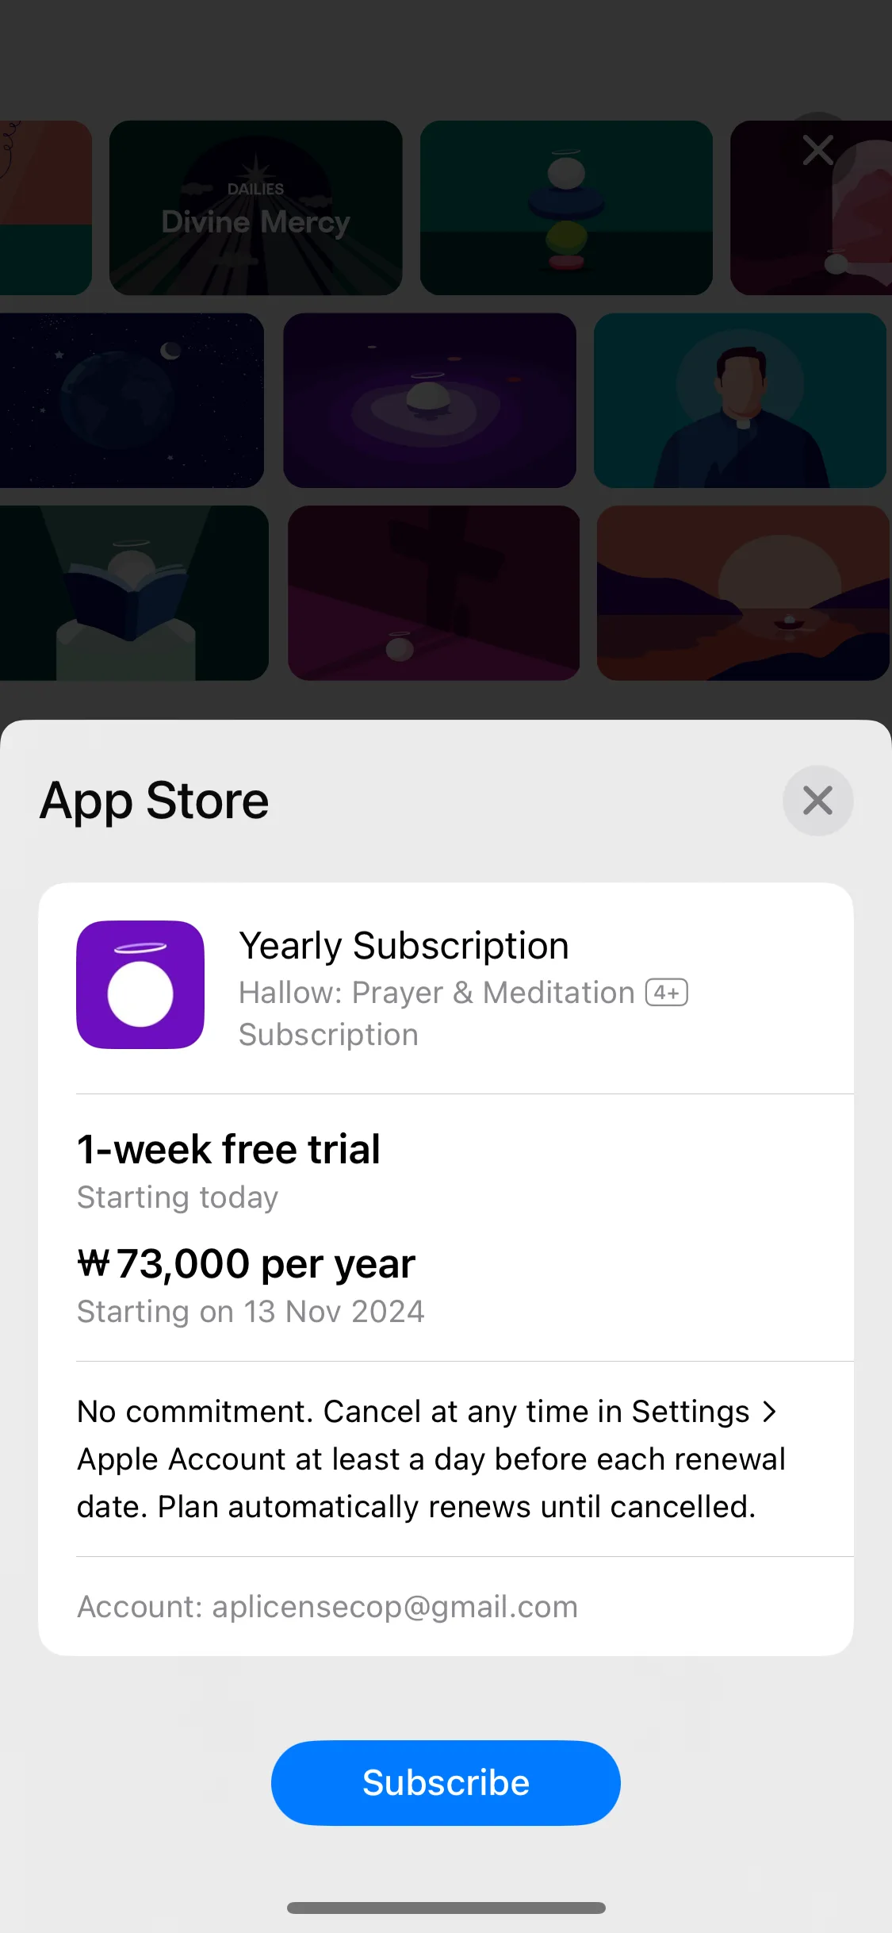Close the App Store subscription sheet
Viewport: 892px width, 1933px height.
(x=817, y=800)
